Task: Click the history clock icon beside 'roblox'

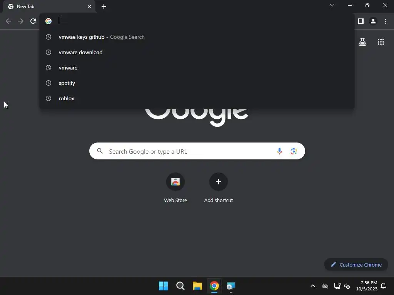Action: pyautogui.click(x=48, y=98)
